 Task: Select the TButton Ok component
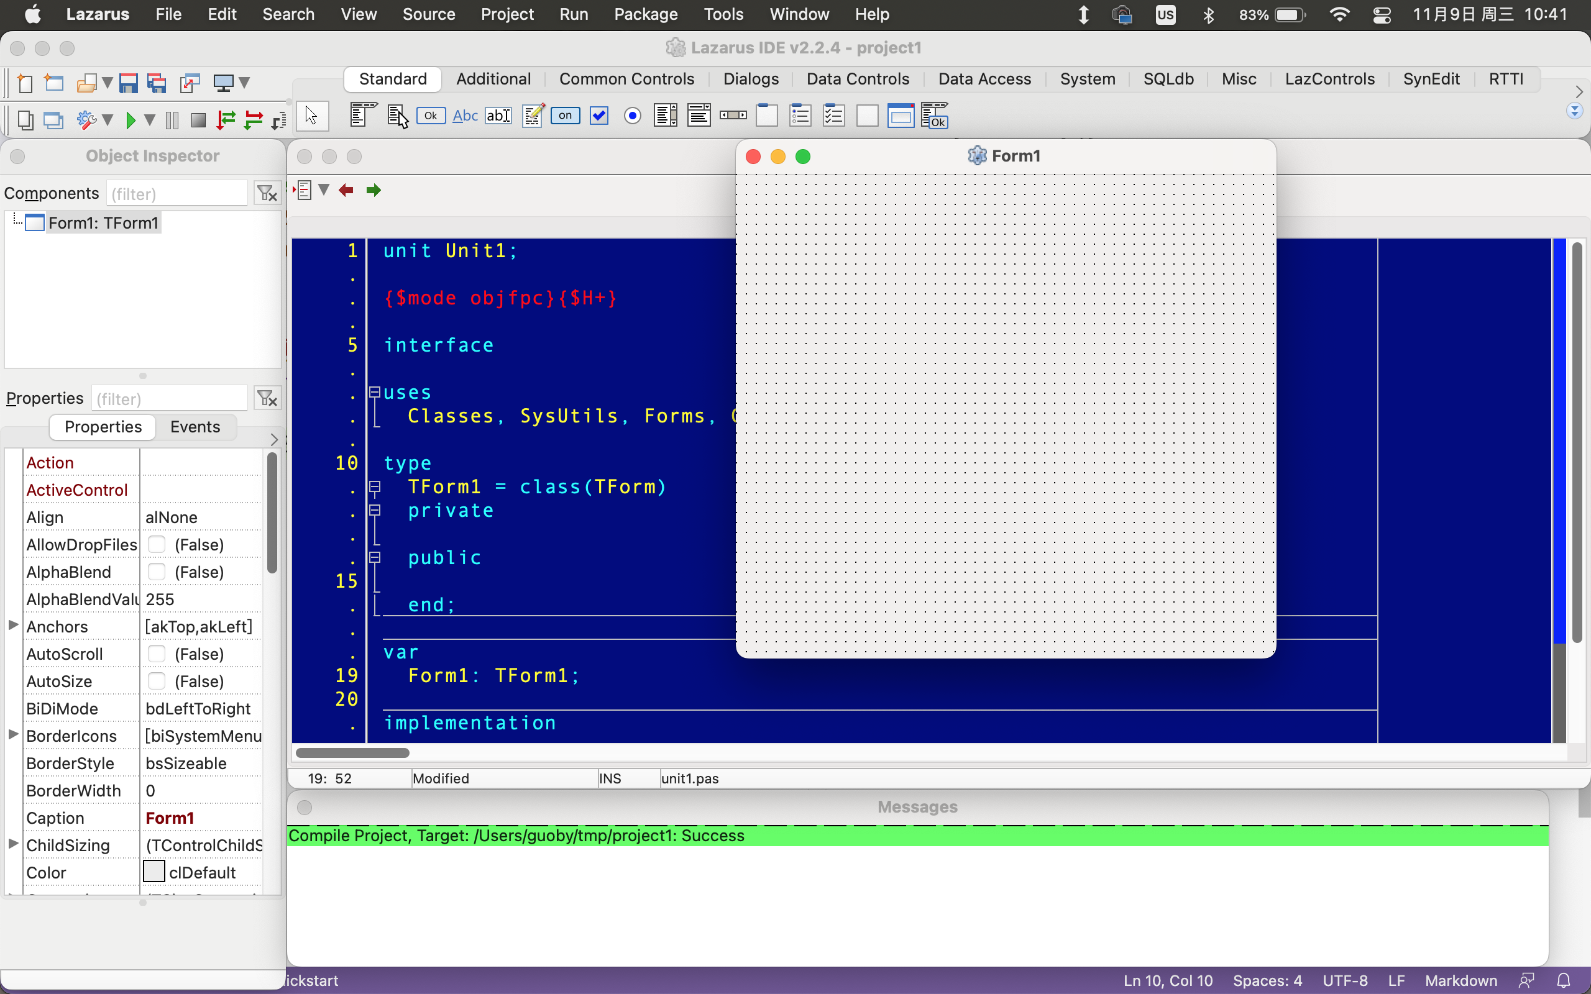(x=431, y=116)
